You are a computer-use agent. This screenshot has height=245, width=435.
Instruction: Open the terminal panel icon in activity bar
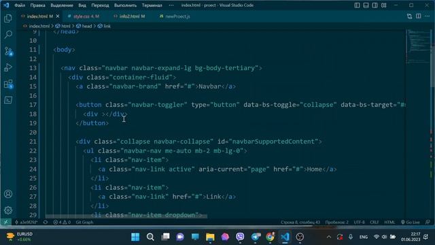tap(8, 100)
